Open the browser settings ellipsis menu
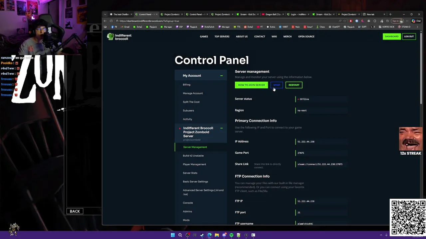The image size is (426, 239). tap(407, 21)
